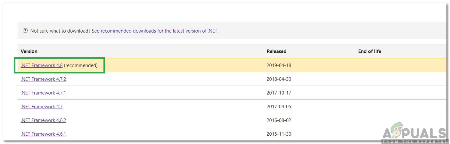Open the .NET Framework 4.7 link
Screen dimensions: 450x144
coord(42,107)
